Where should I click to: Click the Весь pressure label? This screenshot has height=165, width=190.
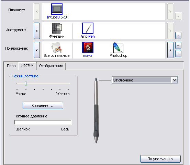tap(65, 129)
